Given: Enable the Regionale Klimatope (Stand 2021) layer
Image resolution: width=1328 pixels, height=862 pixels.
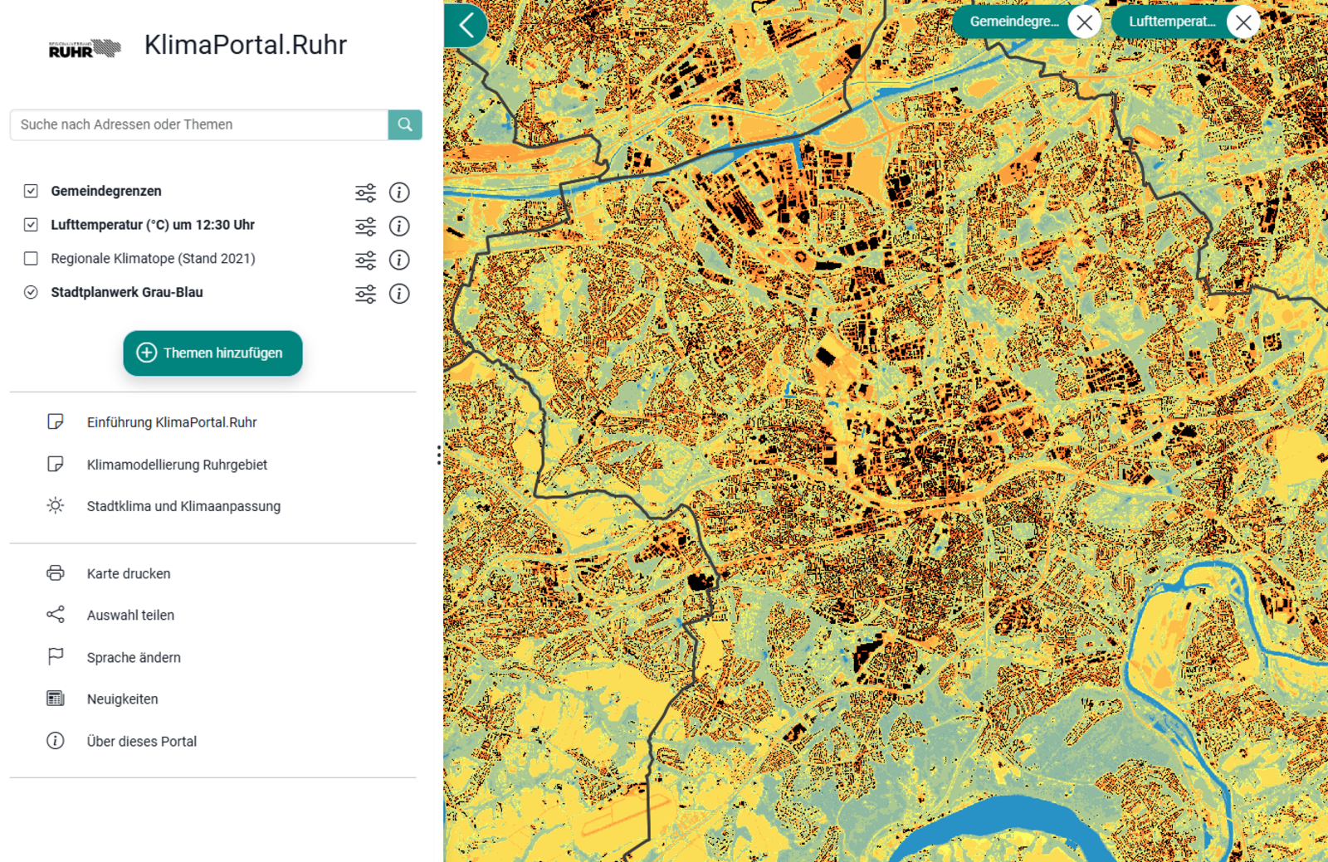Looking at the screenshot, I should [x=31, y=259].
